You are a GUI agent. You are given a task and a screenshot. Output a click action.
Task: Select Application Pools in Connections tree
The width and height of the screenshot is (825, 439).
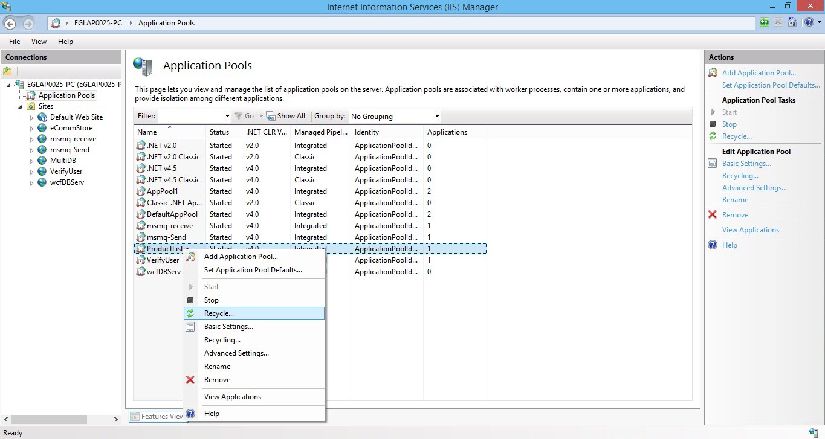(x=66, y=95)
